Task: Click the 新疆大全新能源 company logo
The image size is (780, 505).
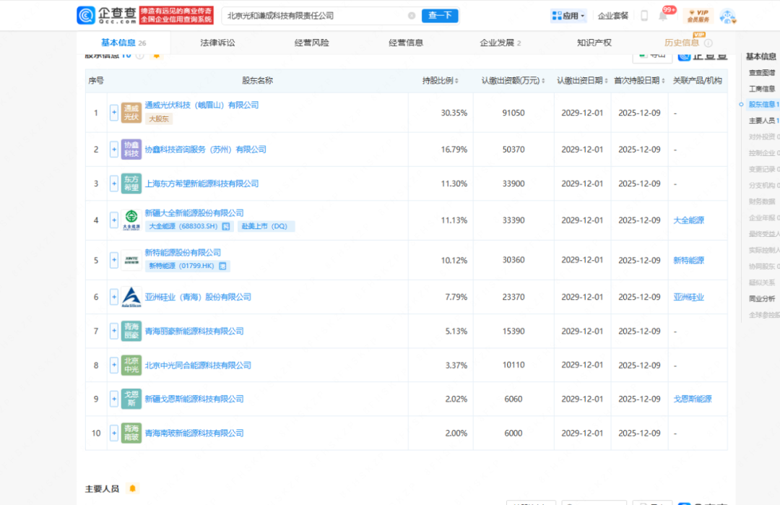Action: pos(131,220)
